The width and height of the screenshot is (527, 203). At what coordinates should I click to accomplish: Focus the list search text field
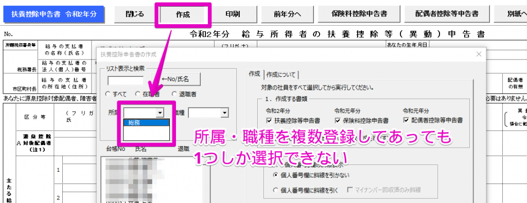[x=126, y=80]
